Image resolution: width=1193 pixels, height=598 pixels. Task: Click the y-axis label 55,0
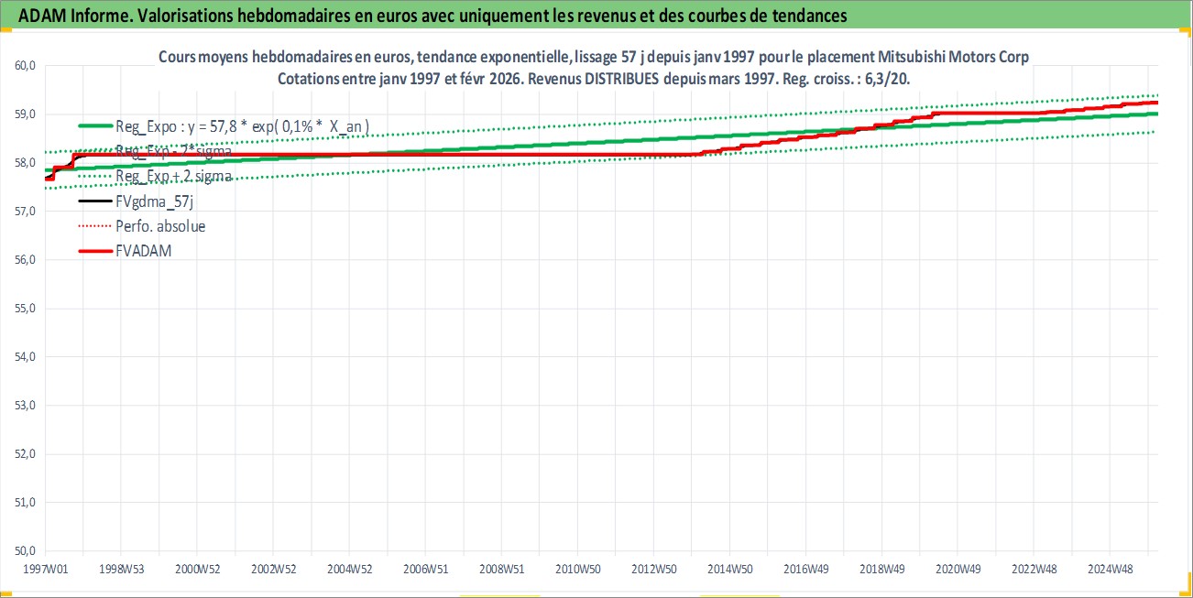[x=25, y=309]
